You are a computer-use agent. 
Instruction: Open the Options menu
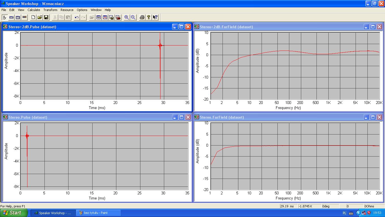pos(82,10)
